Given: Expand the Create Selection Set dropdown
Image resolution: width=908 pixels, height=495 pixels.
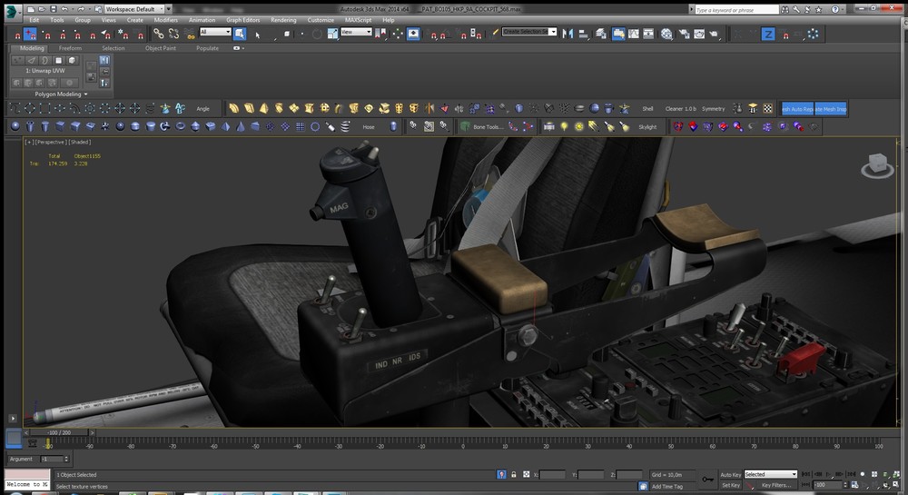Looking at the screenshot, I should [x=529, y=32].
